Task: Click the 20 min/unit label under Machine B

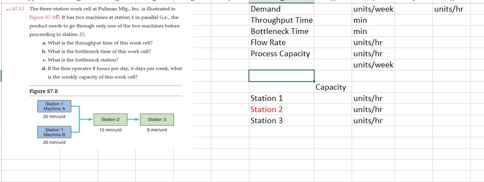Action: coord(54,143)
